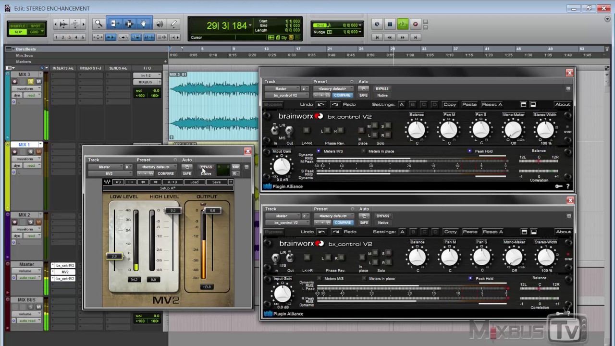The width and height of the screenshot is (615, 346).
Task: Open About in upper bx_control window
Action: pyautogui.click(x=563, y=104)
